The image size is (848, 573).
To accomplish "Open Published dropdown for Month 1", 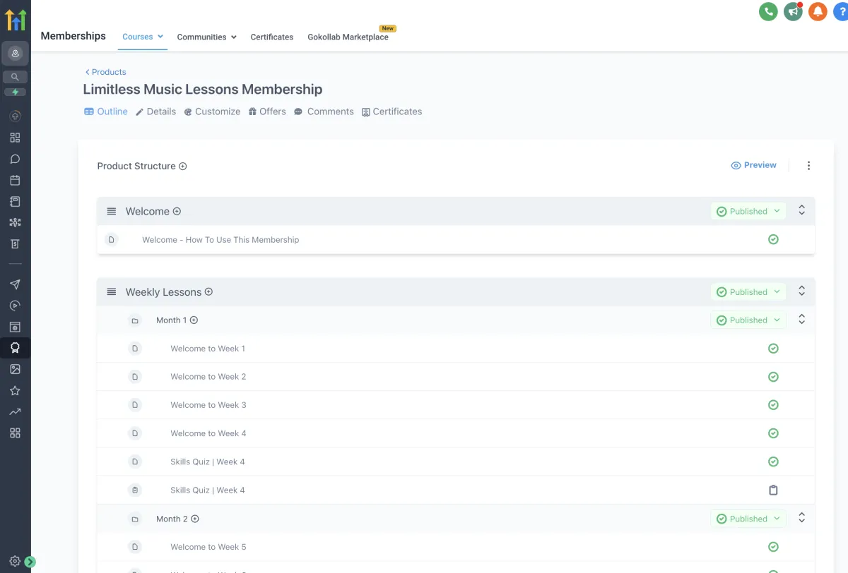I will pos(748,320).
